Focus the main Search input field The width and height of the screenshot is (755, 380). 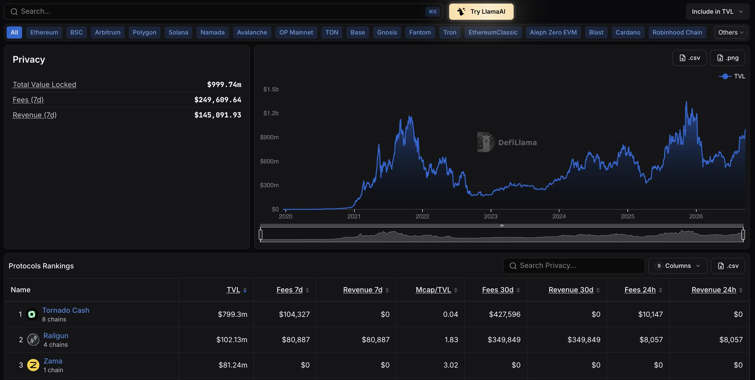(x=223, y=12)
